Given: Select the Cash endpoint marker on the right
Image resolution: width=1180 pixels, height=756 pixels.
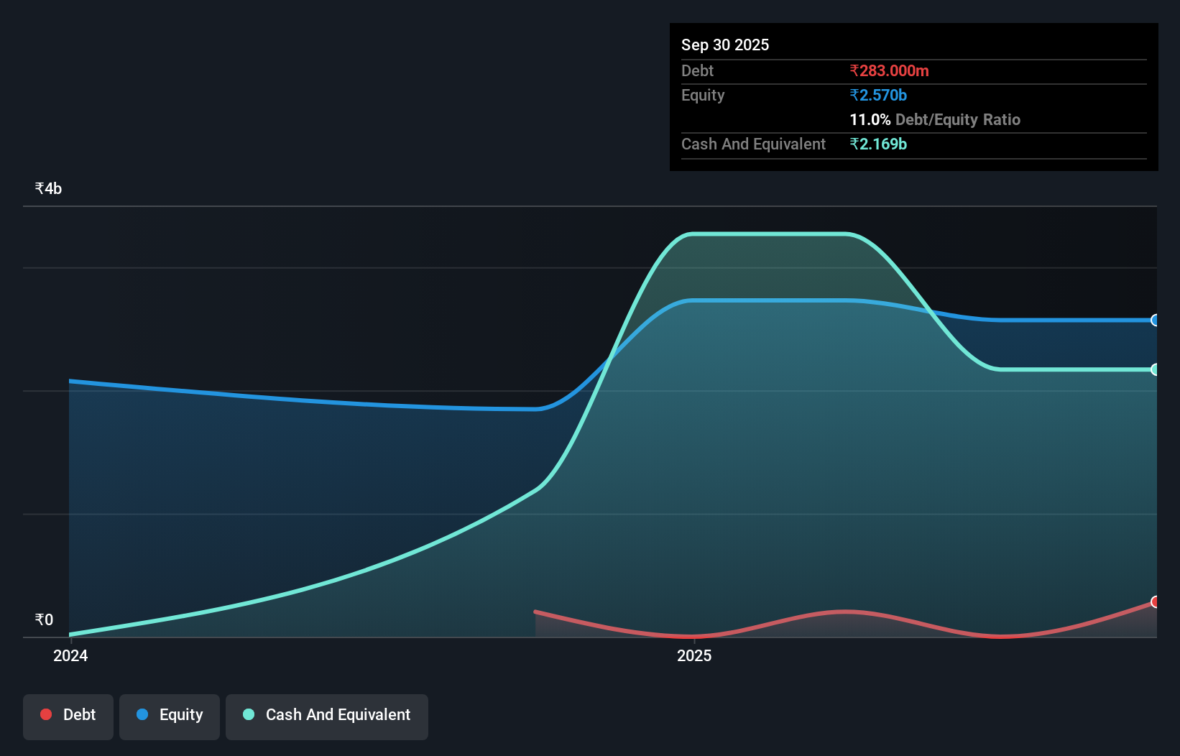Looking at the screenshot, I should [1156, 369].
